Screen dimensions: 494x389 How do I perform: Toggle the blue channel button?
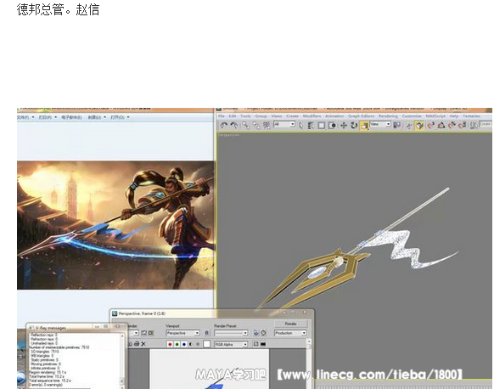coord(184,344)
